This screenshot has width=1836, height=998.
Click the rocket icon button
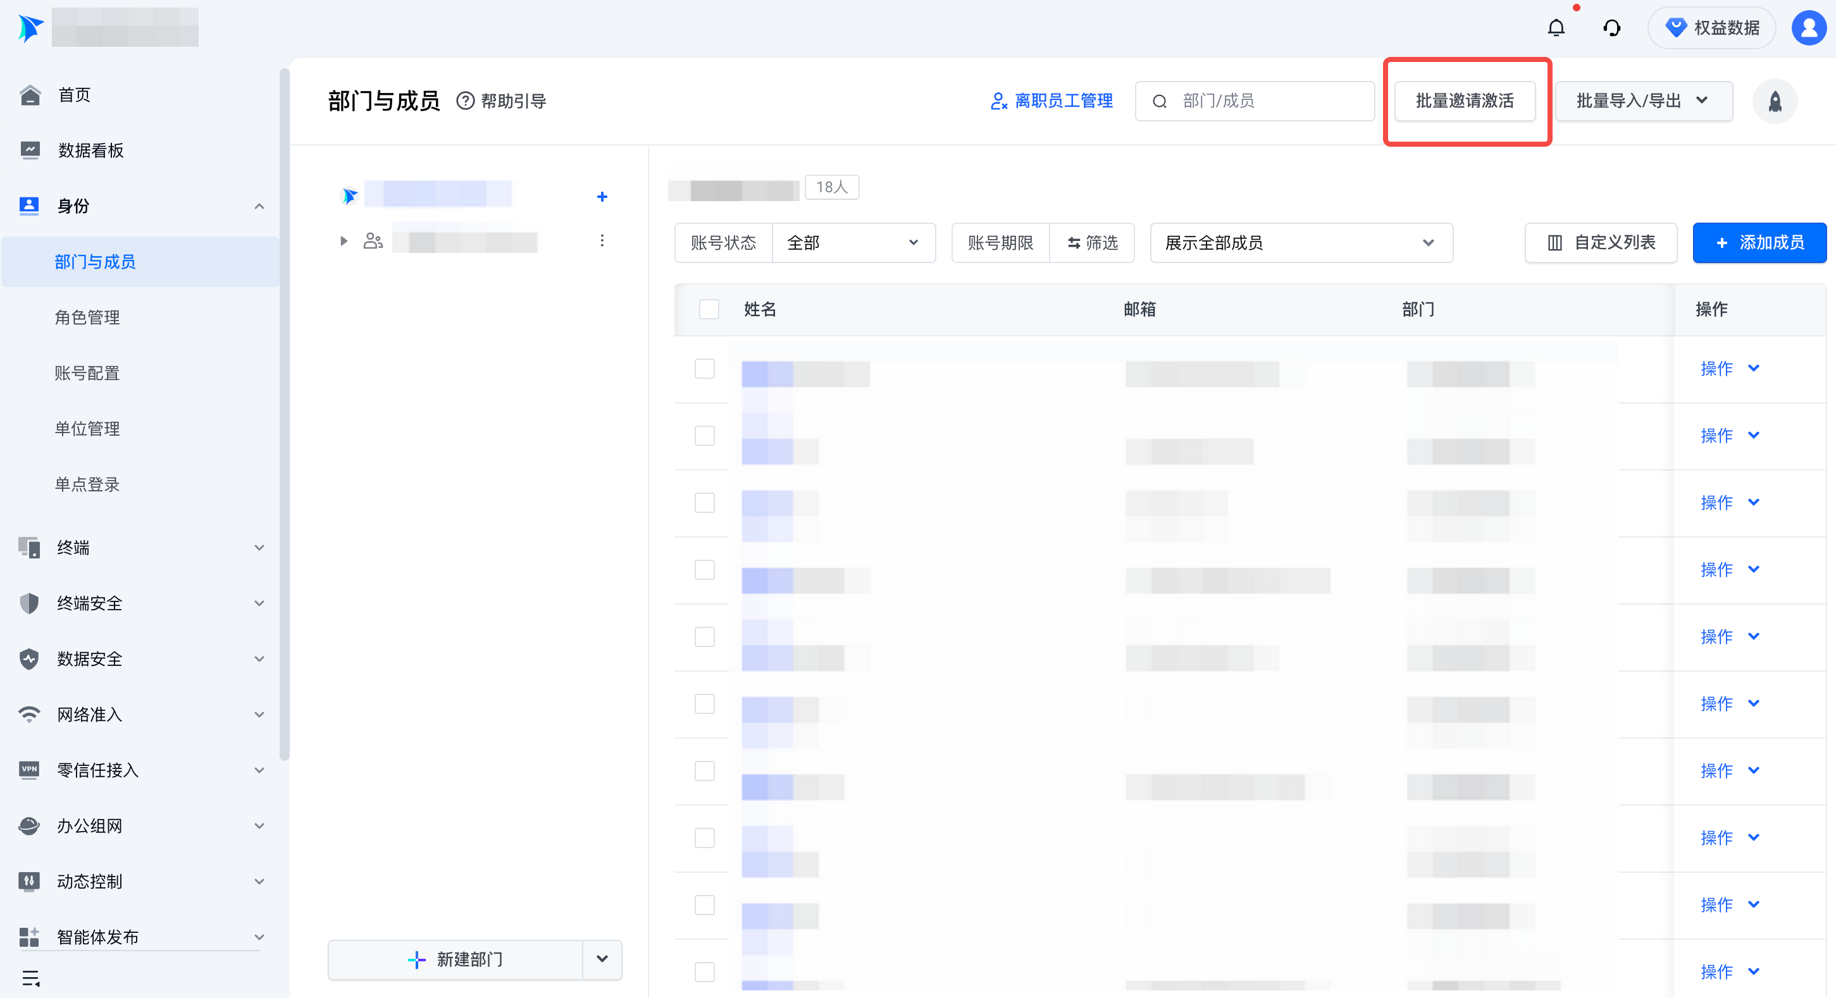click(1775, 101)
